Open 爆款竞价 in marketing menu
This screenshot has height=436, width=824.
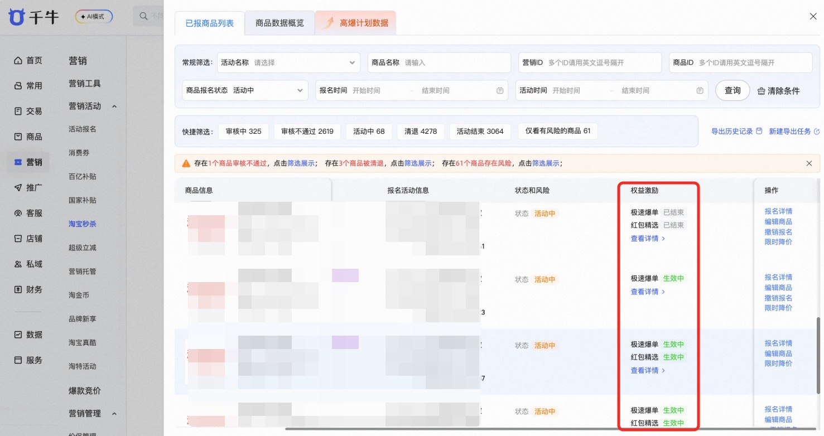point(85,391)
